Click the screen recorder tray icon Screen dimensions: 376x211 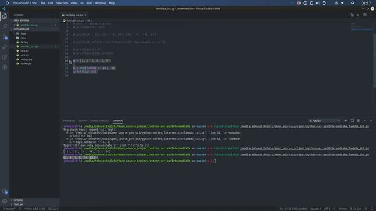[299, 3]
